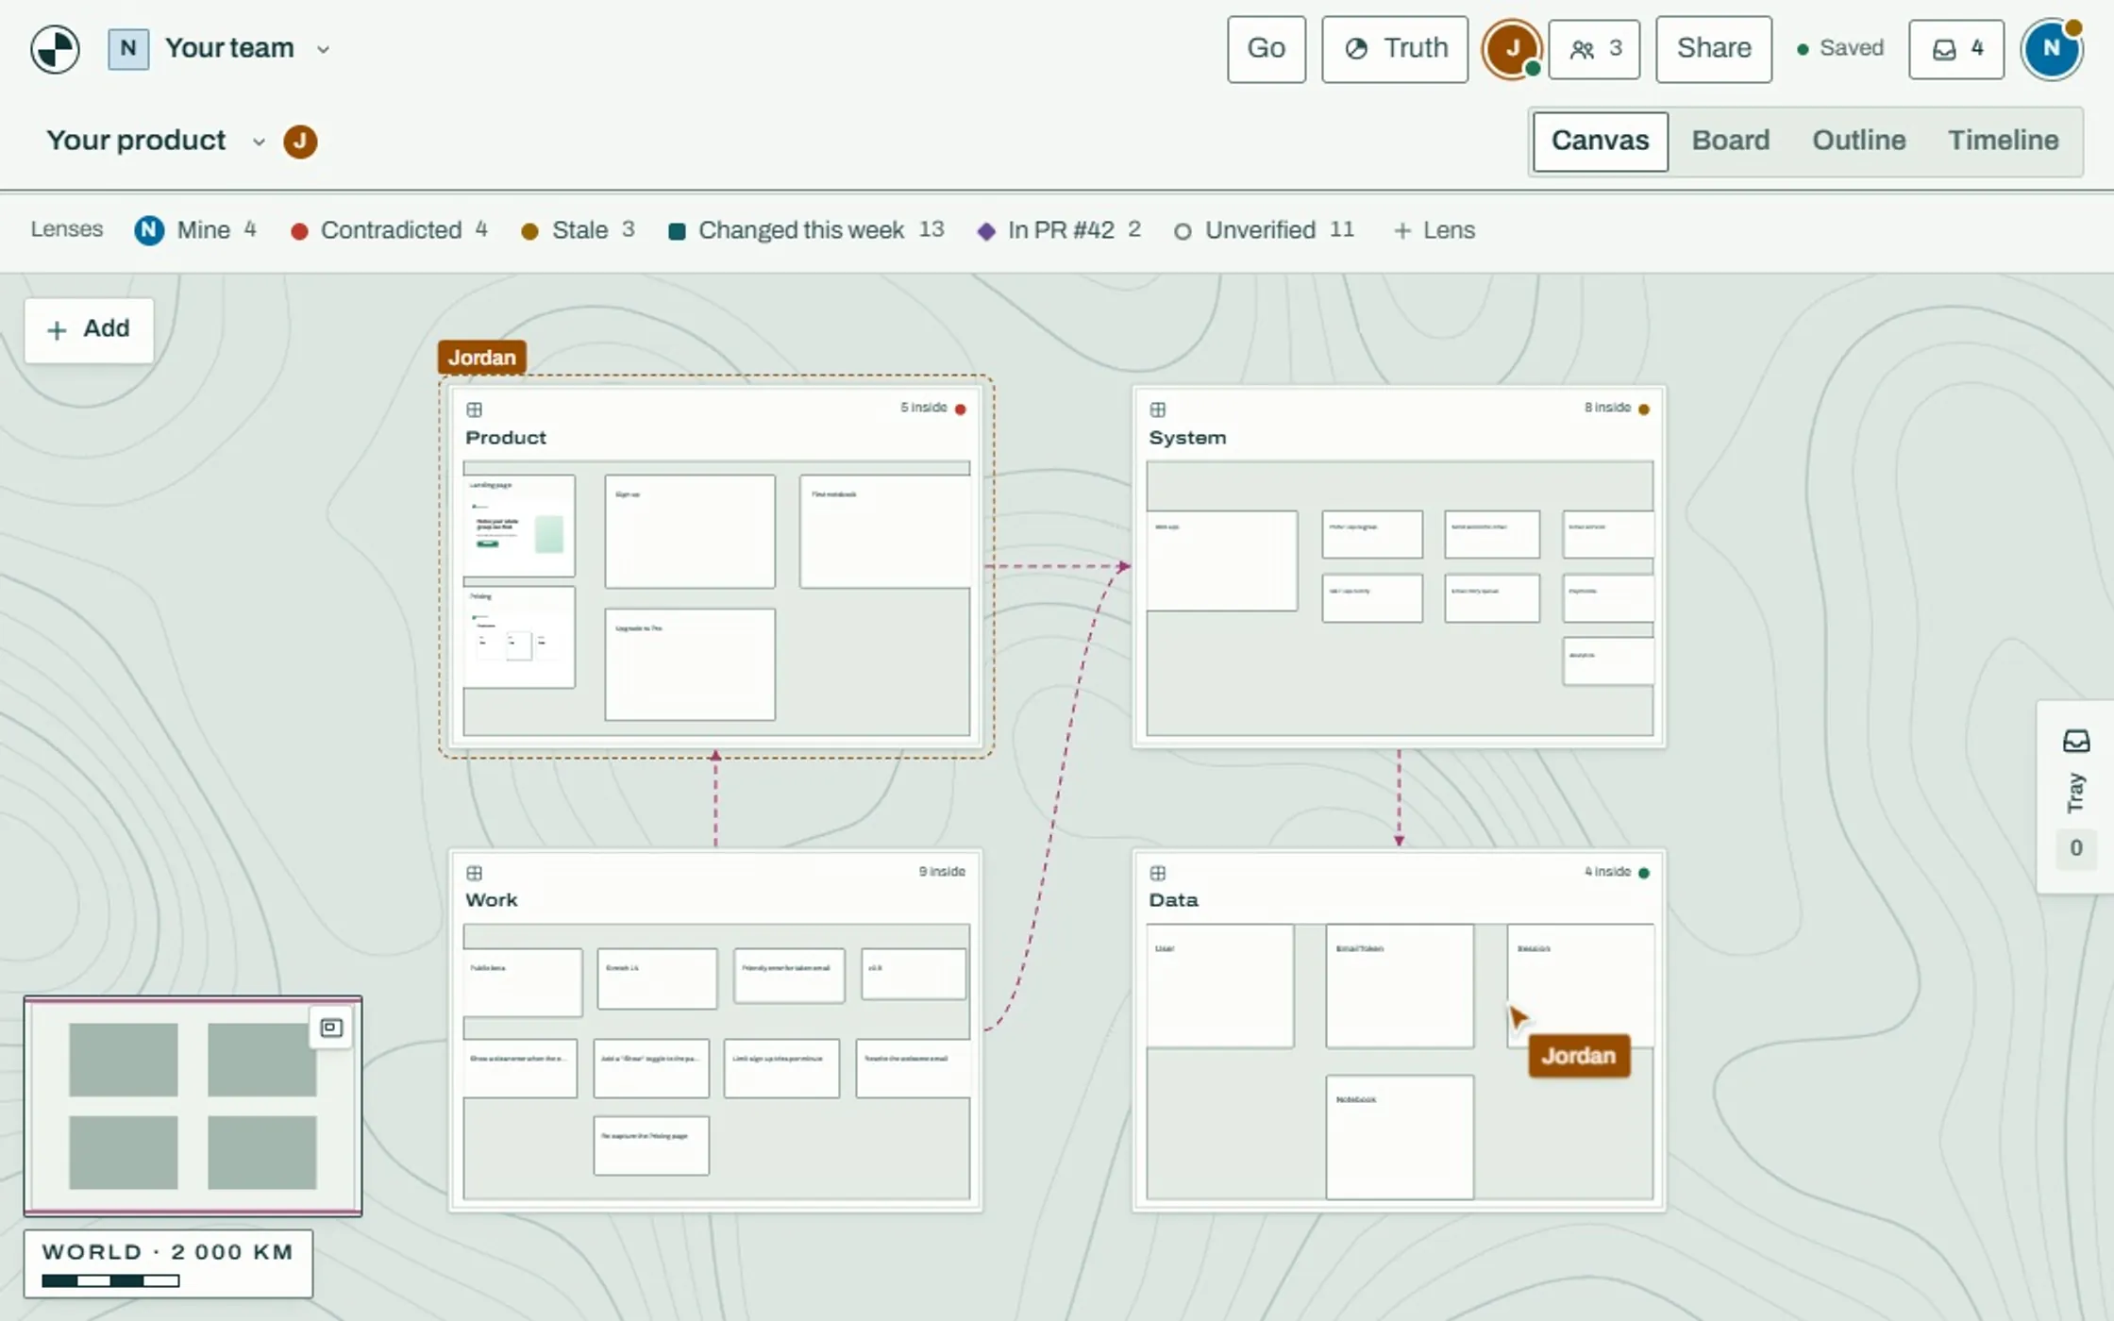Click the Truth button
The image size is (2114, 1321).
pos(1395,49)
